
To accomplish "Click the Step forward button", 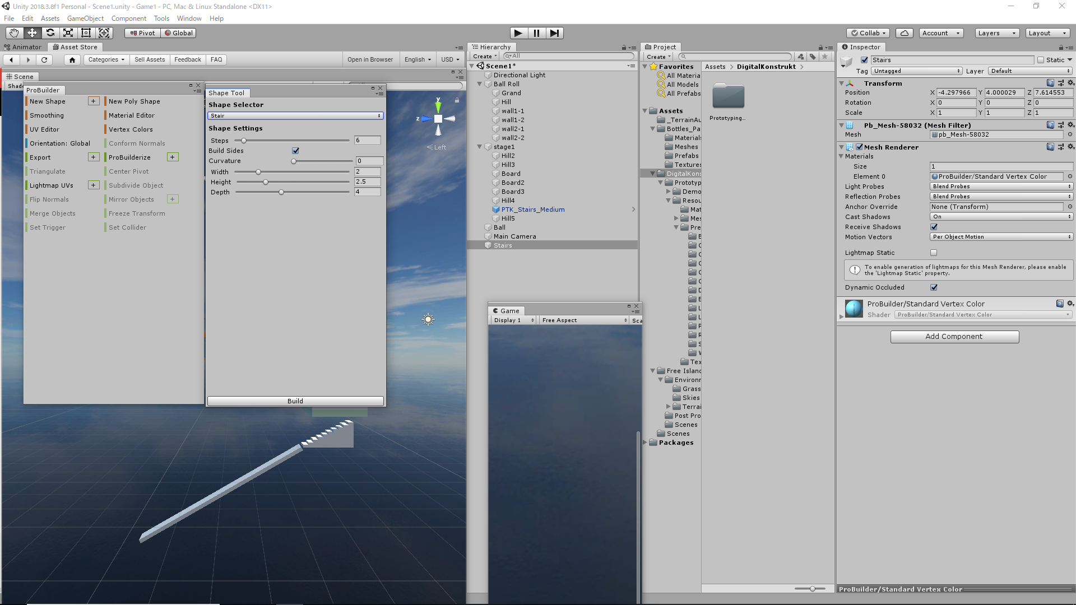I will click(554, 33).
